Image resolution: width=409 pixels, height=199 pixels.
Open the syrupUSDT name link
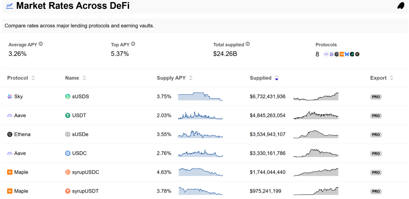85,191
